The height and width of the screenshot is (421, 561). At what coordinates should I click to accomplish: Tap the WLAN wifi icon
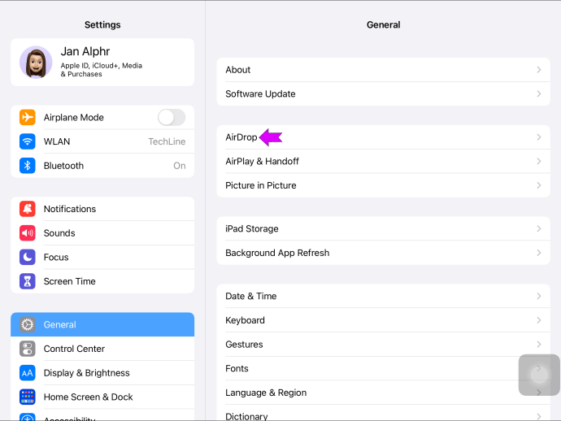point(28,141)
